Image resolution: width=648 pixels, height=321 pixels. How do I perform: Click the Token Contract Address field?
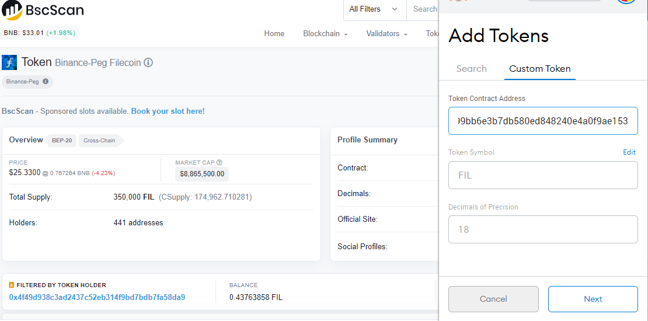(543, 121)
